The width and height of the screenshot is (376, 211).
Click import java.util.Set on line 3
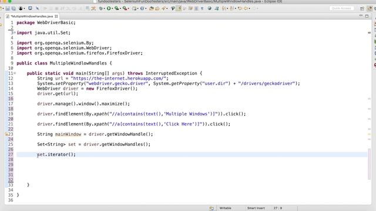(x=43, y=33)
